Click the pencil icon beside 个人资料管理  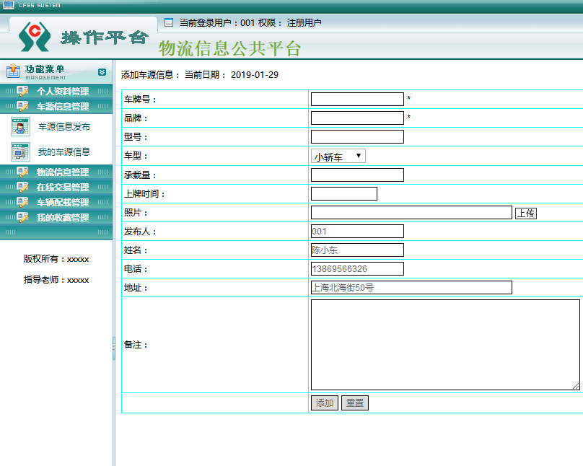click(22, 91)
